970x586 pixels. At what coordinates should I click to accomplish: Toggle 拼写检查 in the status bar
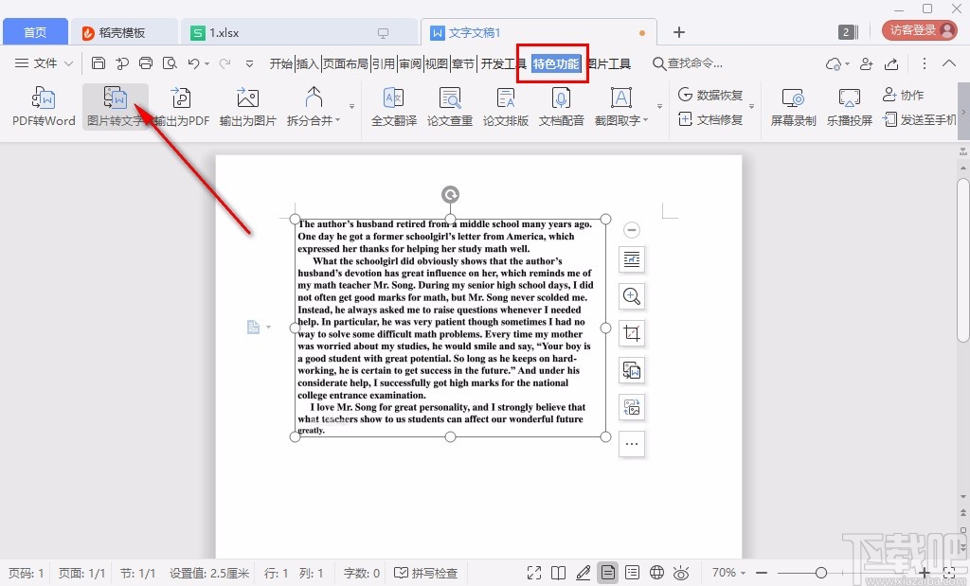click(426, 573)
